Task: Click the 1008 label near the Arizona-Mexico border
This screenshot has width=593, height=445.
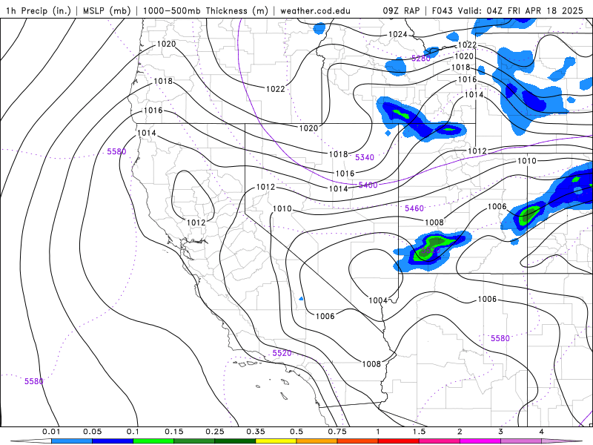Action: point(371,364)
